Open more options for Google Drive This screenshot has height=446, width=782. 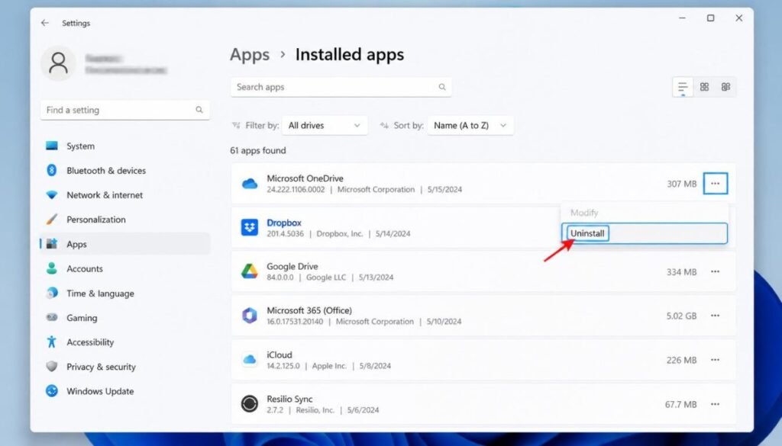click(715, 271)
